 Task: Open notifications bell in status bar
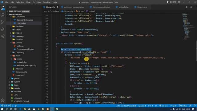(x=195, y=106)
